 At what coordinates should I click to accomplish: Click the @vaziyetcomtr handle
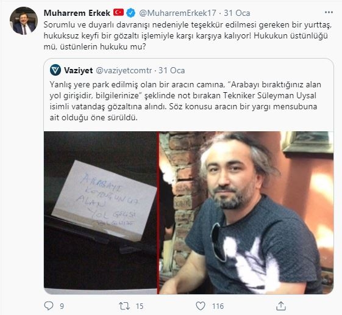tap(124, 70)
